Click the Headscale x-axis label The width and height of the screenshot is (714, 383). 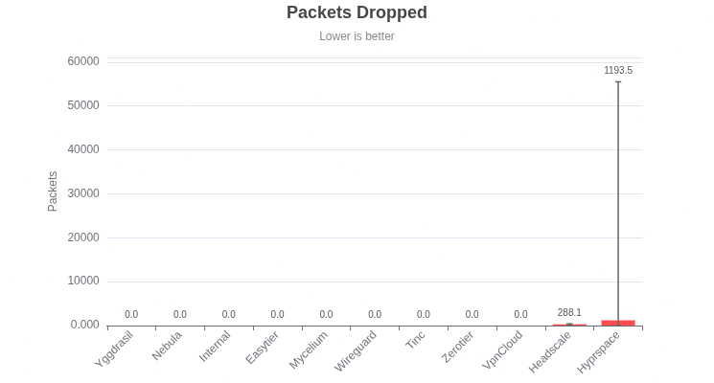(550, 350)
